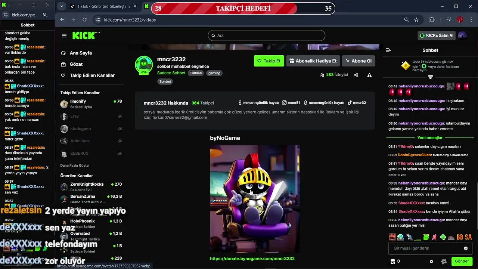
Task: Click the site info icon in address bar
Action: (97, 20)
